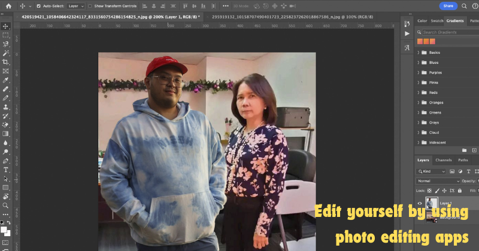The image size is (479, 251).
Task: Select the Move tool in the toolbar
Action: (5, 26)
